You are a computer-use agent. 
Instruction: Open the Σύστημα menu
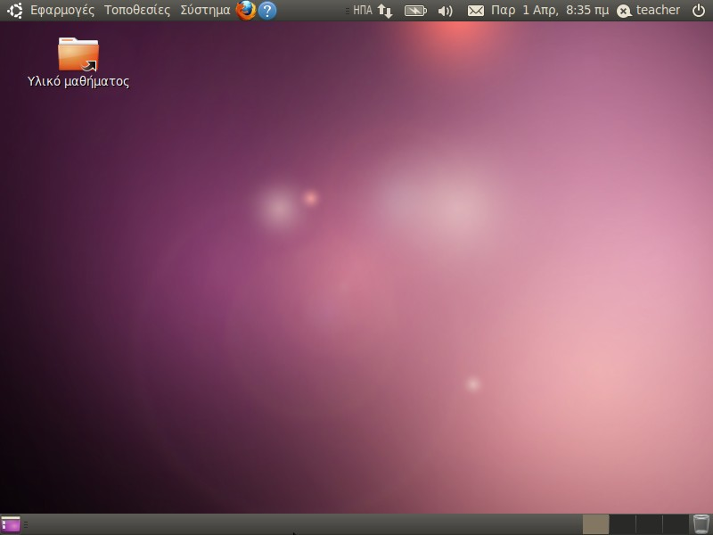click(x=205, y=10)
